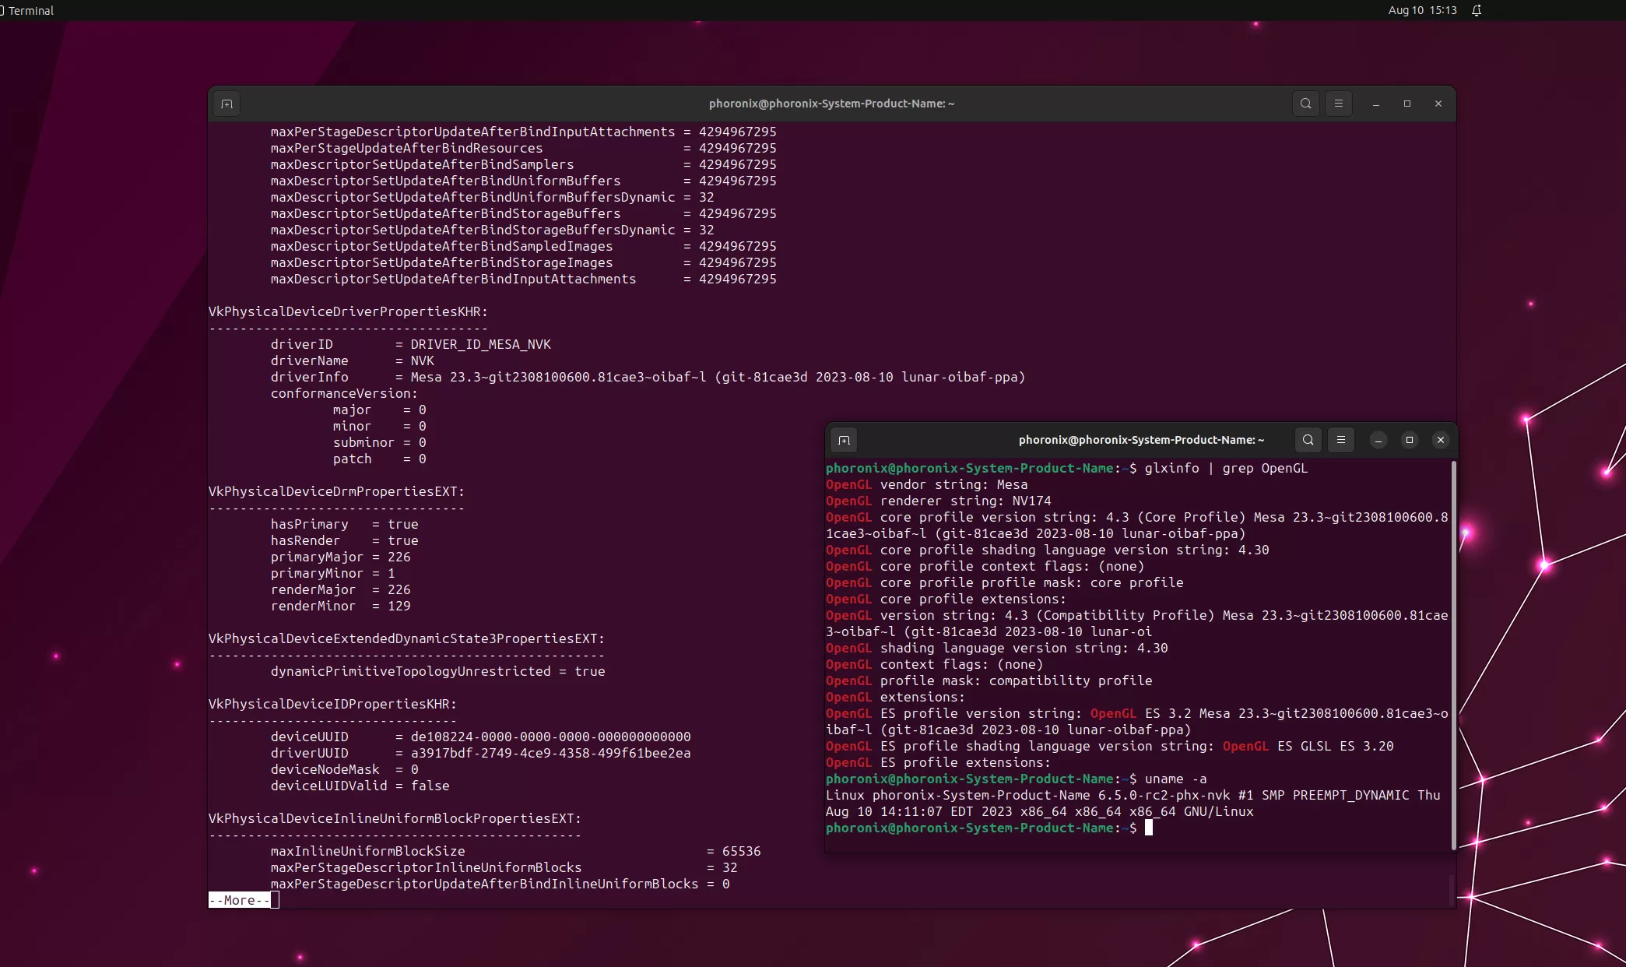
Task: Close the front glxinfo terminal window
Action: coord(1441,440)
